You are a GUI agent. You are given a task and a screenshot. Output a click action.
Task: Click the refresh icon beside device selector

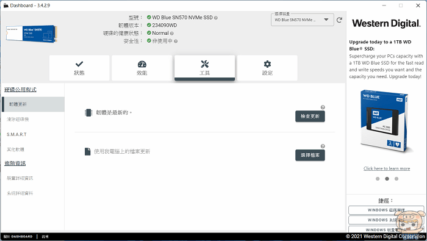coord(339,20)
